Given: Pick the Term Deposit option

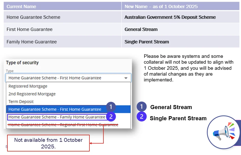Looking at the screenshot, I should [x=21, y=101].
